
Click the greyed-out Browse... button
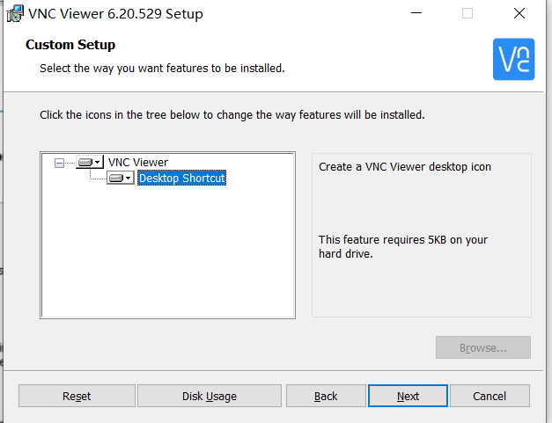pos(483,347)
